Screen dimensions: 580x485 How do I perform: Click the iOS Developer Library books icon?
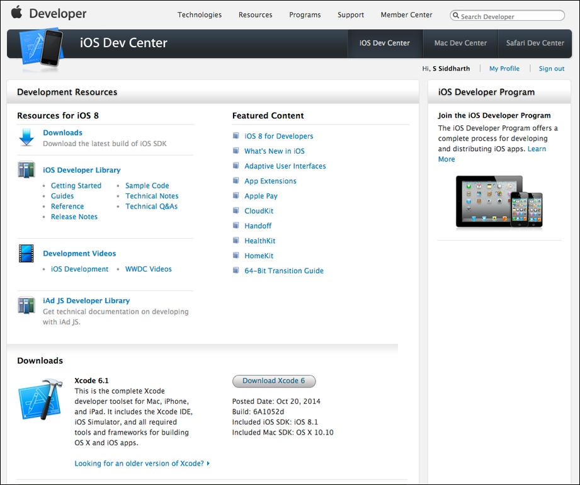click(26, 169)
